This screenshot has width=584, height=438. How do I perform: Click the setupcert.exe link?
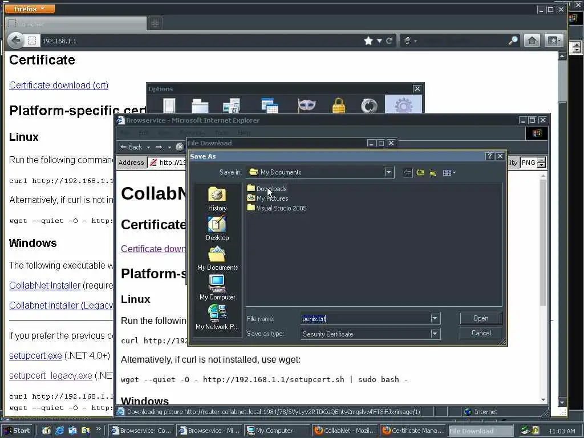(x=35, y=356)
